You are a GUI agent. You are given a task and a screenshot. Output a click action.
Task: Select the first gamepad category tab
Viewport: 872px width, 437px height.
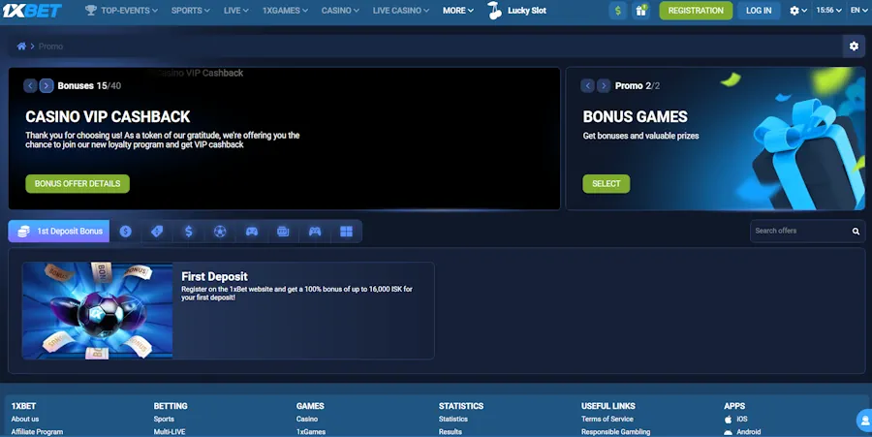252,232
